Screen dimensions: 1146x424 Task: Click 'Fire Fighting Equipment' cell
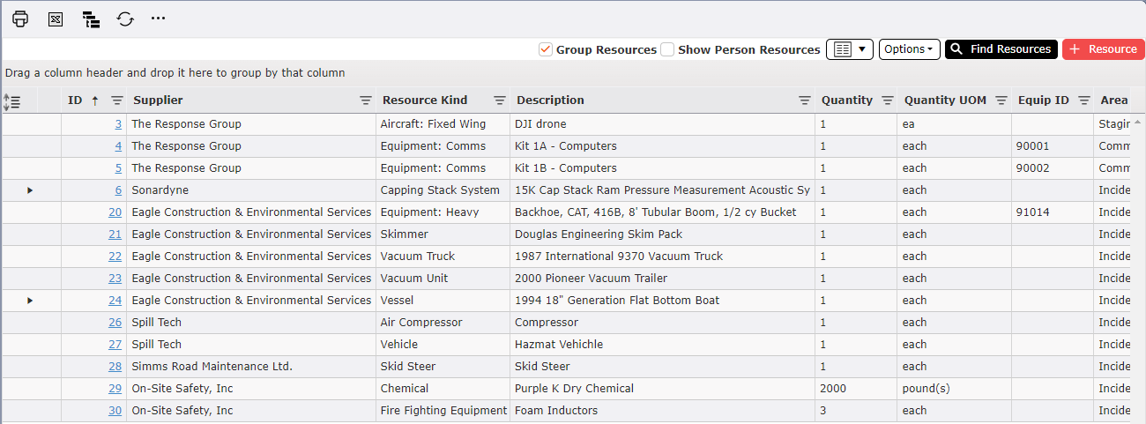[443, 411]
